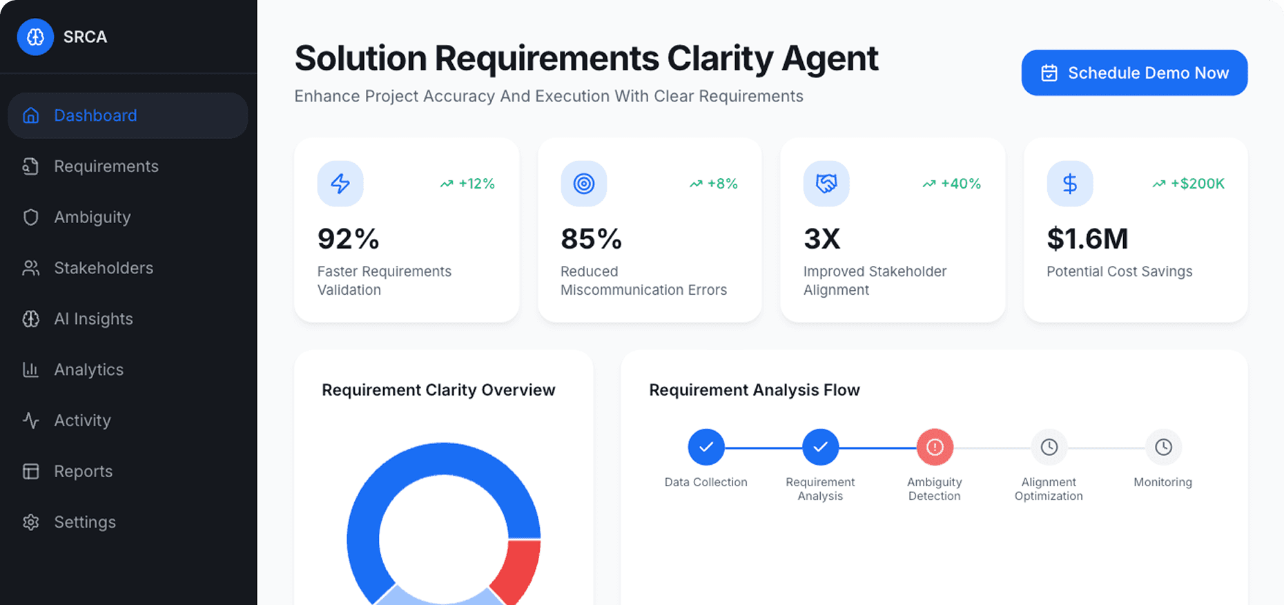Screen dimensions: 1284x605
Task: Open the Settings gear menu item
Action: 84,522
